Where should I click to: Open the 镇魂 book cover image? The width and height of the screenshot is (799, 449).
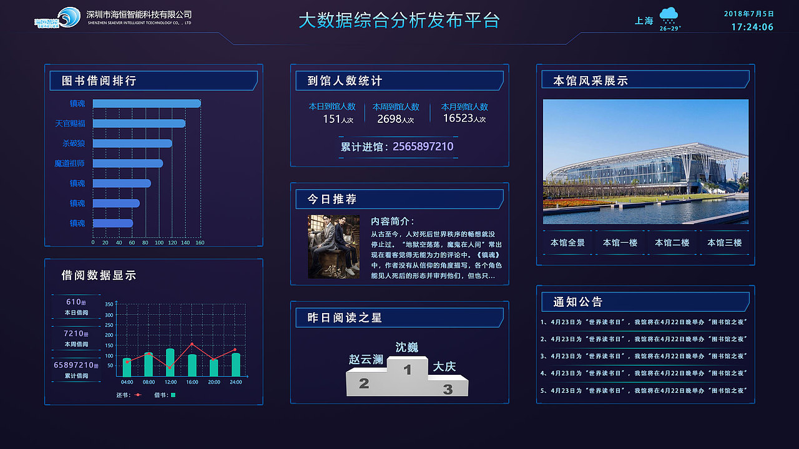tap(333, 247)
